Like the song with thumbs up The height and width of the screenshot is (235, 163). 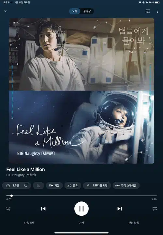click(x=12, y=185)
